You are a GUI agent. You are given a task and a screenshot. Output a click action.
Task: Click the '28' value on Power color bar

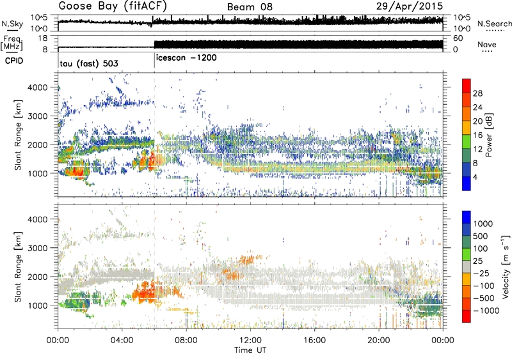click(x=477, y=93)
